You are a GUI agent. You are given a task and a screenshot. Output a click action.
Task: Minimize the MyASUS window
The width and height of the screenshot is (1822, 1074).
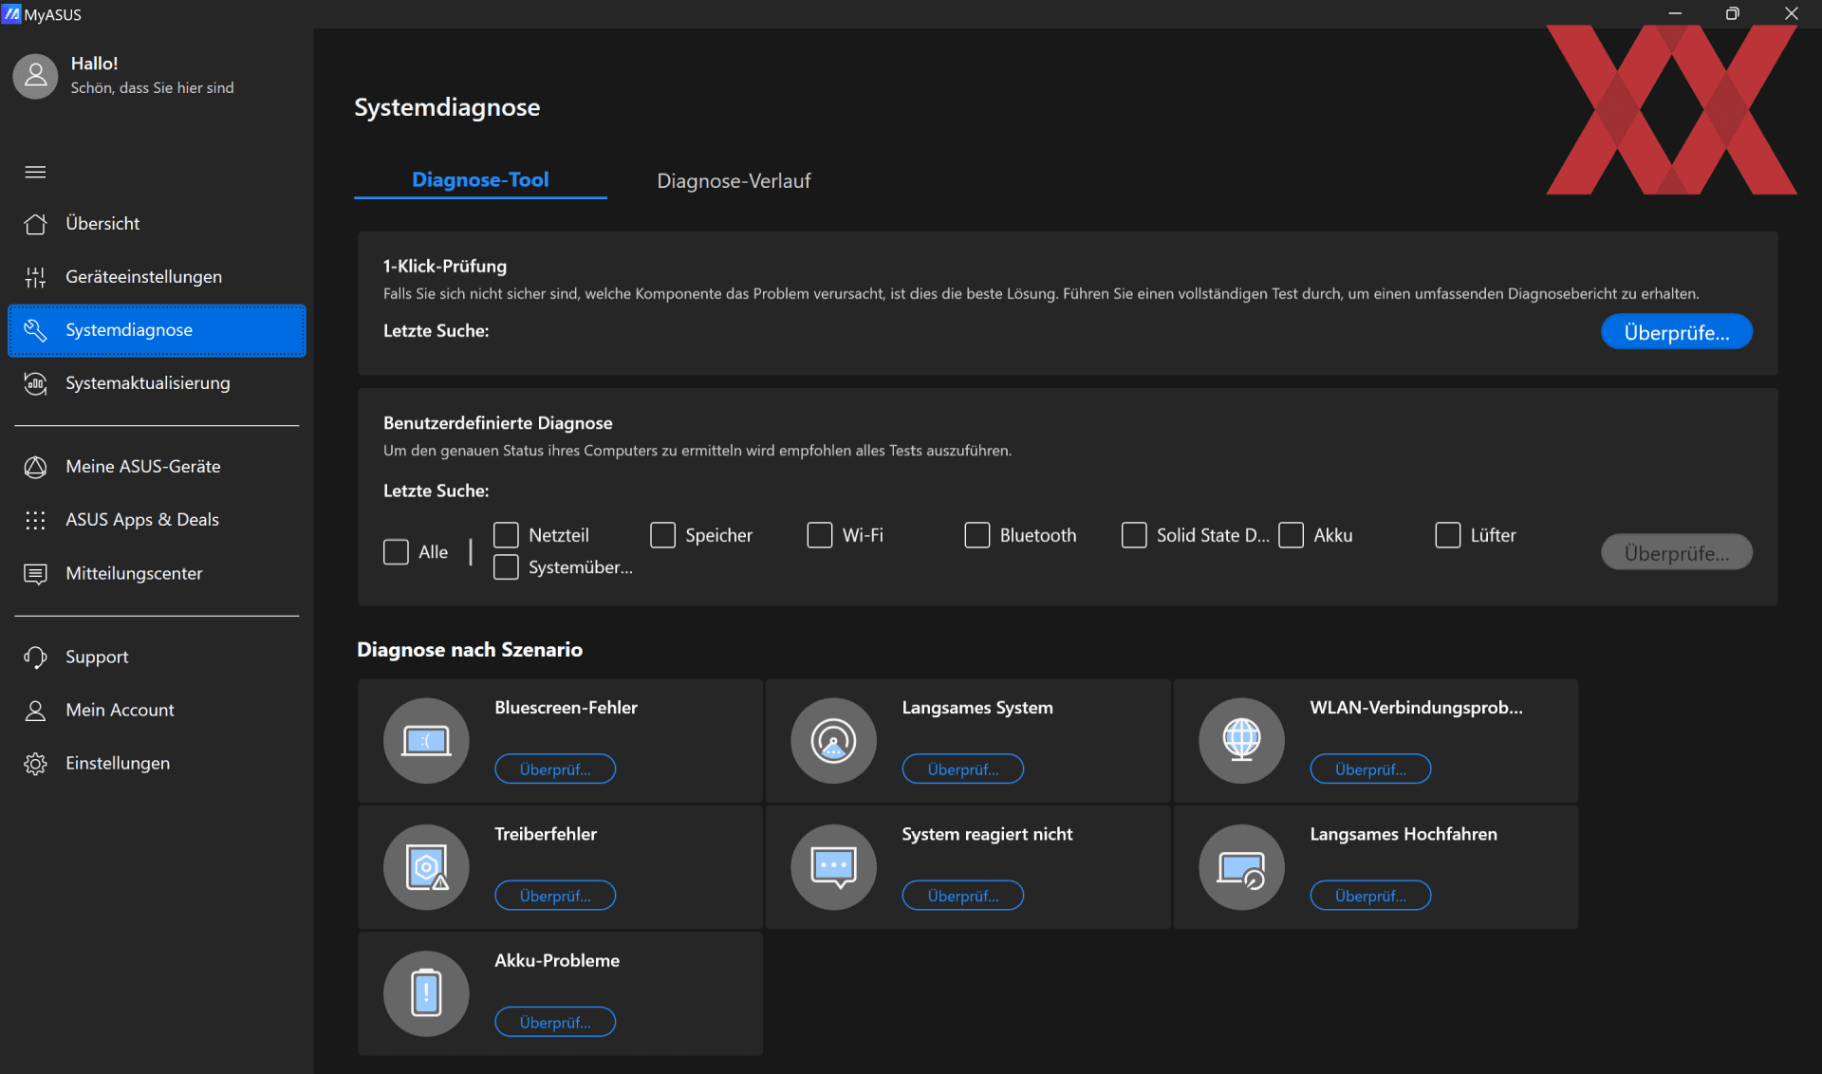tap(1675, 13)
